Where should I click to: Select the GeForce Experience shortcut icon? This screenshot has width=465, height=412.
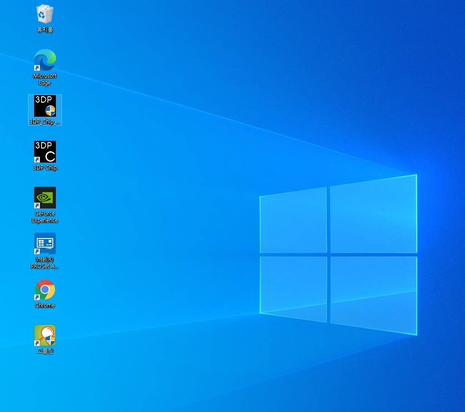pos(45,198)
